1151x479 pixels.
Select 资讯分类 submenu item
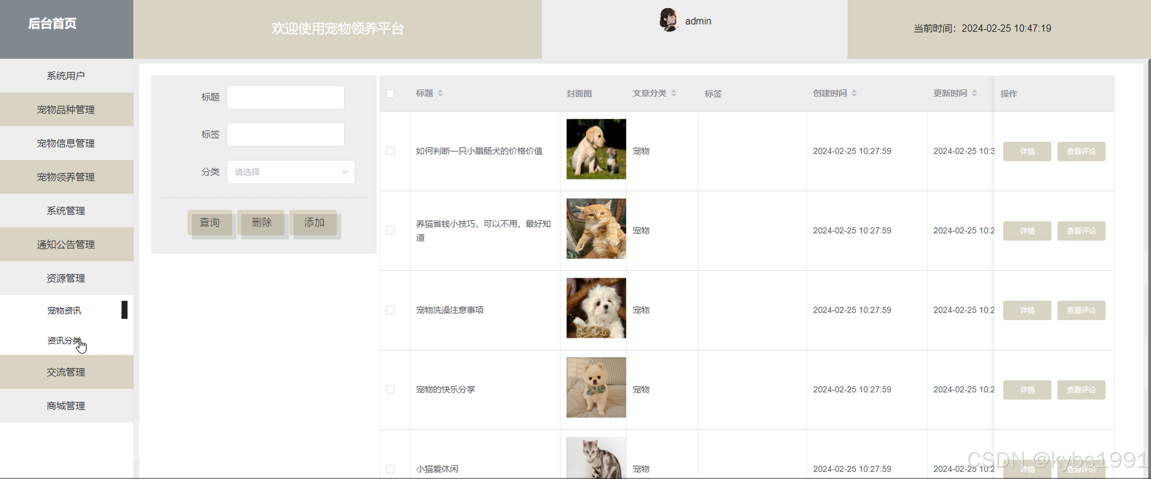coord(64,341)
